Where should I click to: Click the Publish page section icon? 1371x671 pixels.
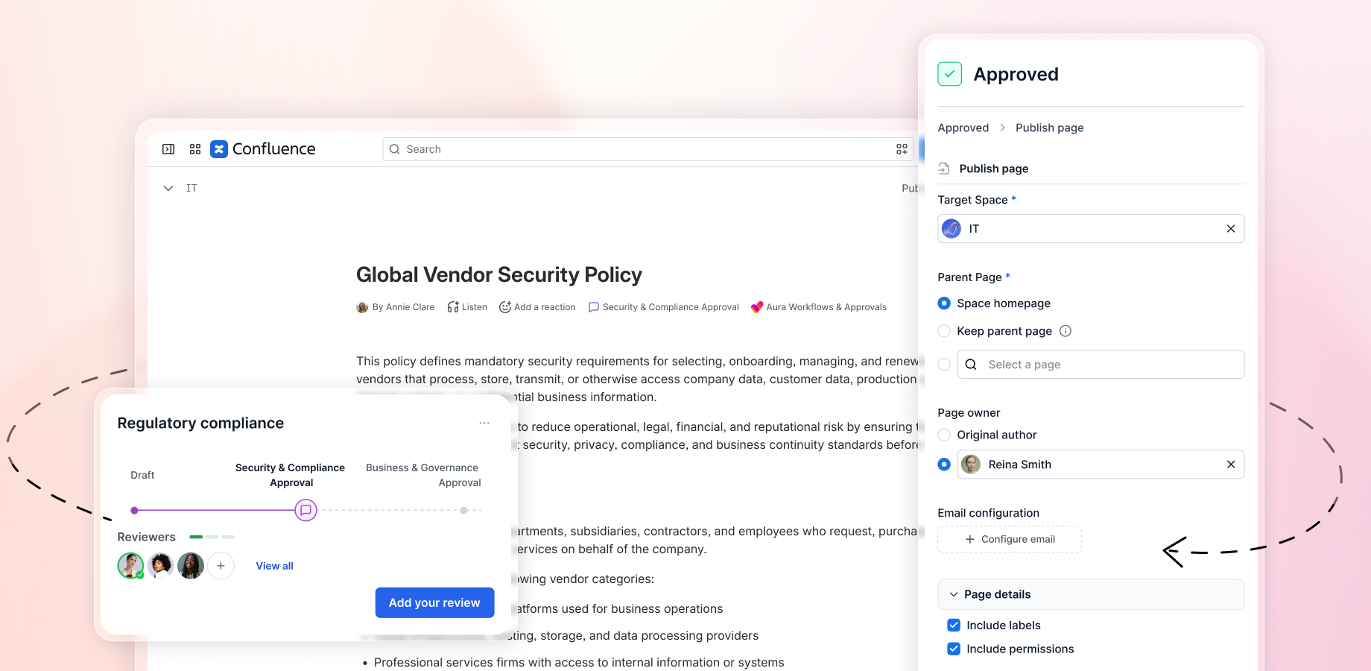point(944,168)
